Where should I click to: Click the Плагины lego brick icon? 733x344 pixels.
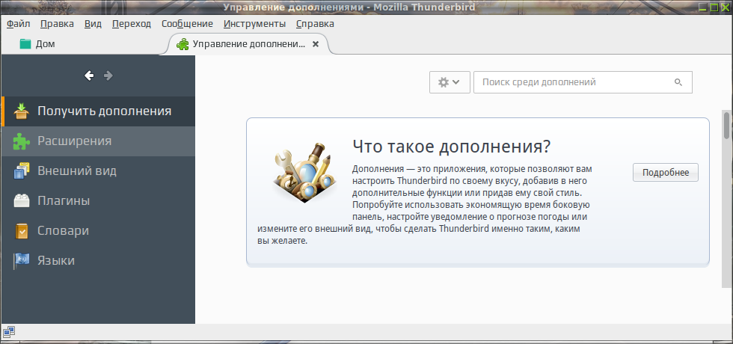(x=22, y=201)
